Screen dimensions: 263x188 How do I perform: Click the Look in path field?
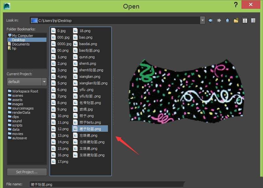point(115,21)
